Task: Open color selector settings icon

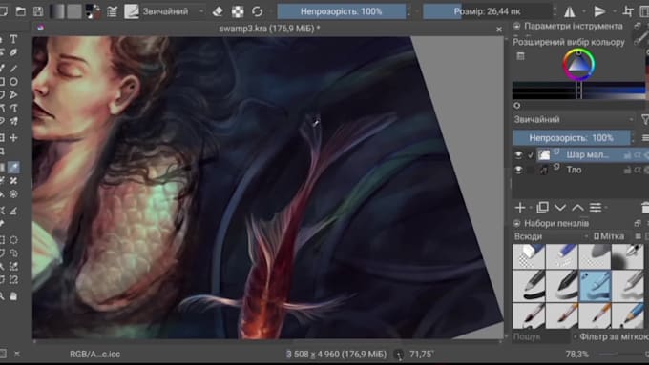Action: pyautogui.click(x=521, y=56)
